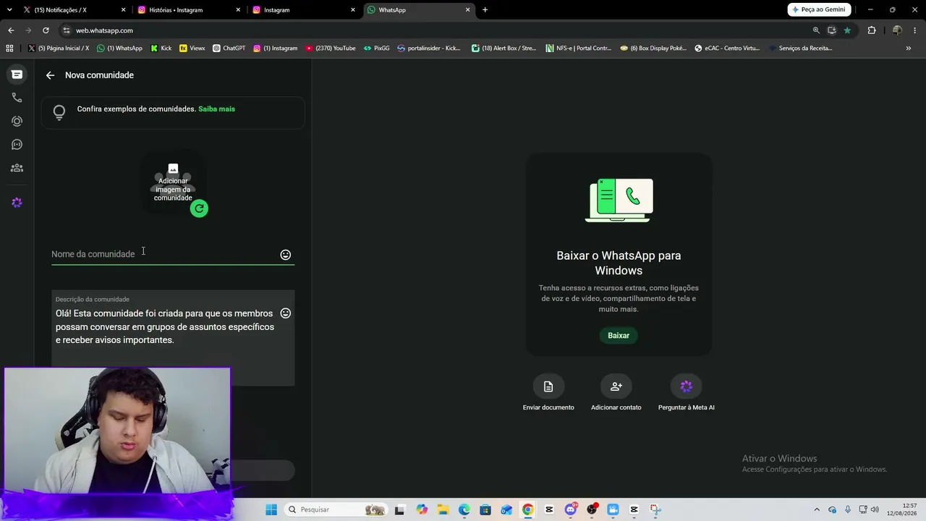Screen dimensions: 926x521
Task: Open the Chrome profile avatar menu
Action: [x=897, y=30]
